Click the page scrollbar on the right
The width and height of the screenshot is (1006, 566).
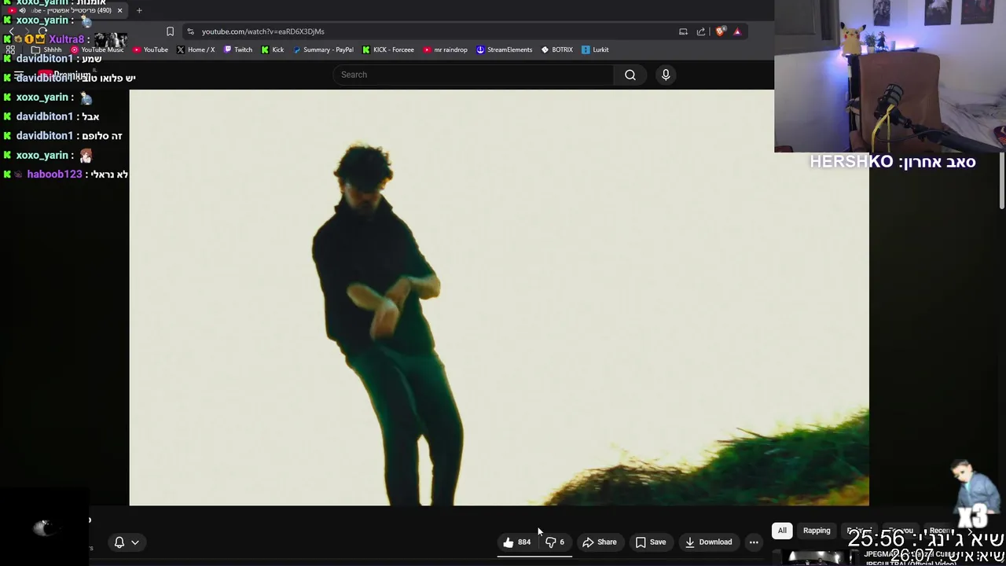point(1002,182)
